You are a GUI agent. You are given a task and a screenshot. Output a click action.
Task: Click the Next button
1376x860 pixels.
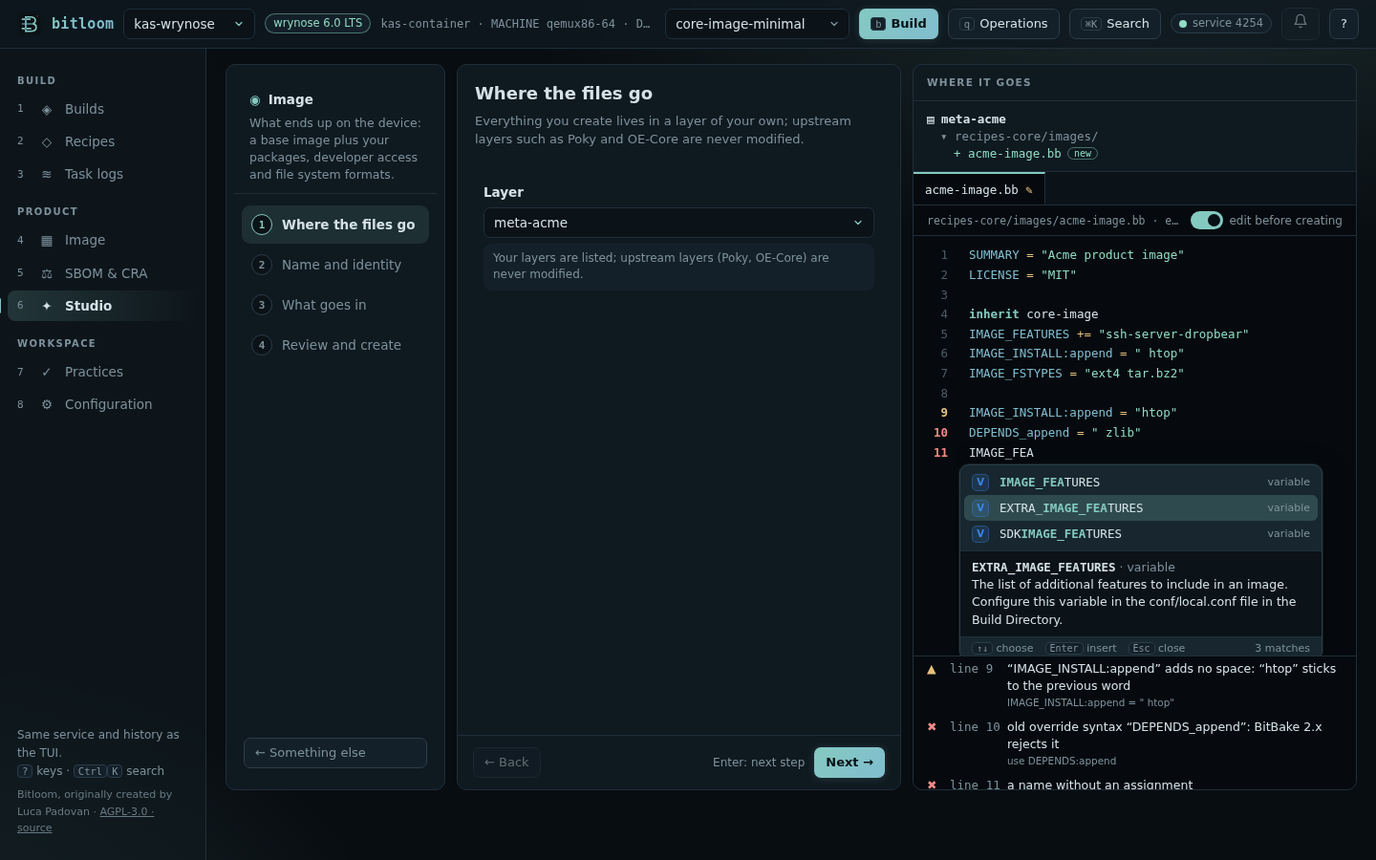point(849,763)
